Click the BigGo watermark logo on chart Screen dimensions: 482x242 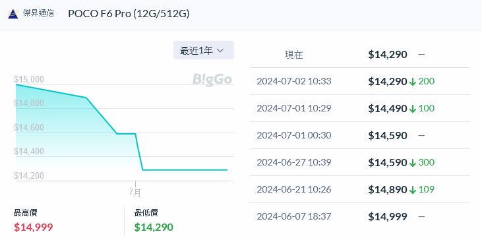coord(212,80)
